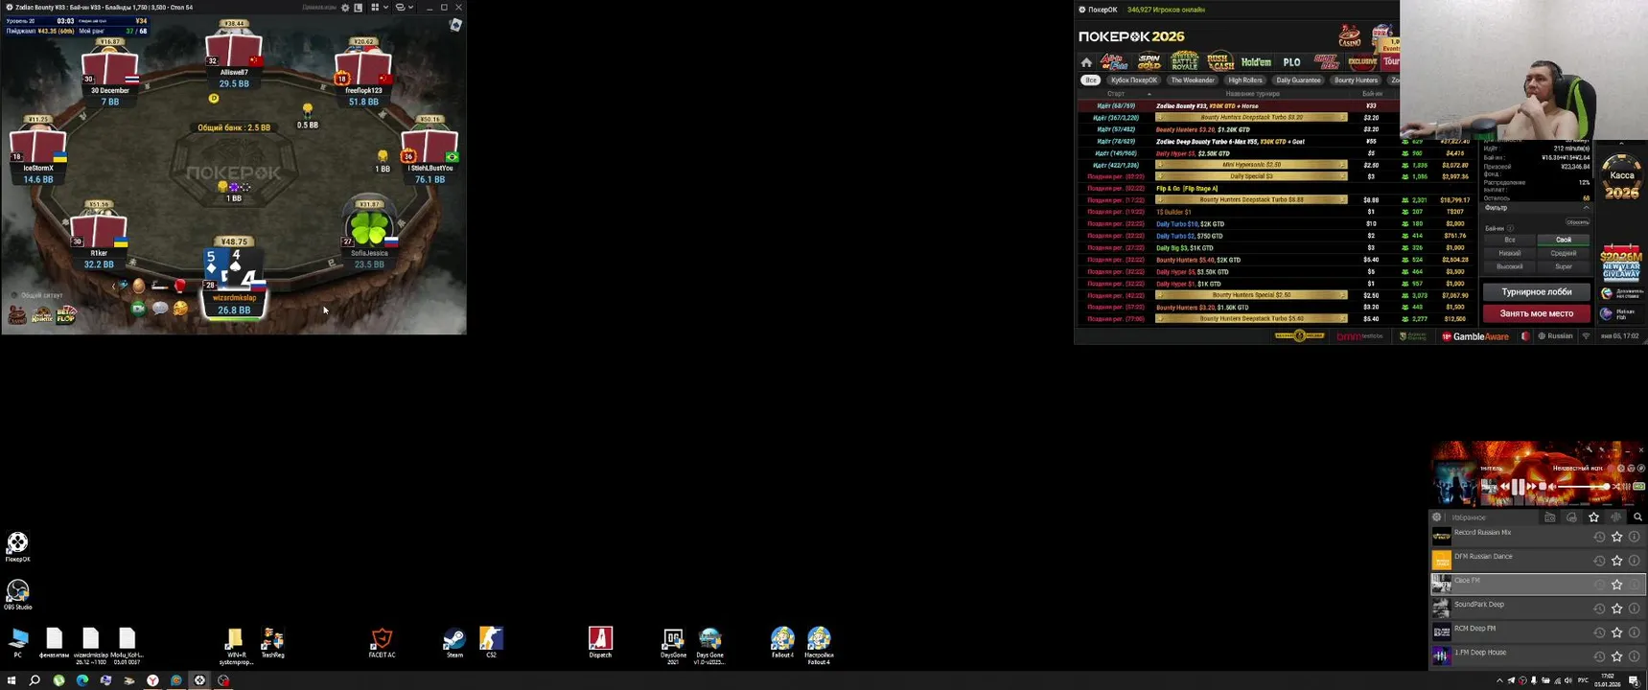The image size is (1648, 690).
Task: Pause playback in the radio player
Action: click(x=1519, y=487)
